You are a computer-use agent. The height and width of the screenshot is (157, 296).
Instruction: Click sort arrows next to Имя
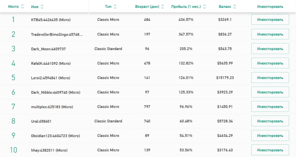tap(42, 7)
